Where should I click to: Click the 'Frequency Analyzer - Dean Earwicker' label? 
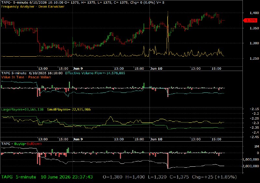click(33, 7)
